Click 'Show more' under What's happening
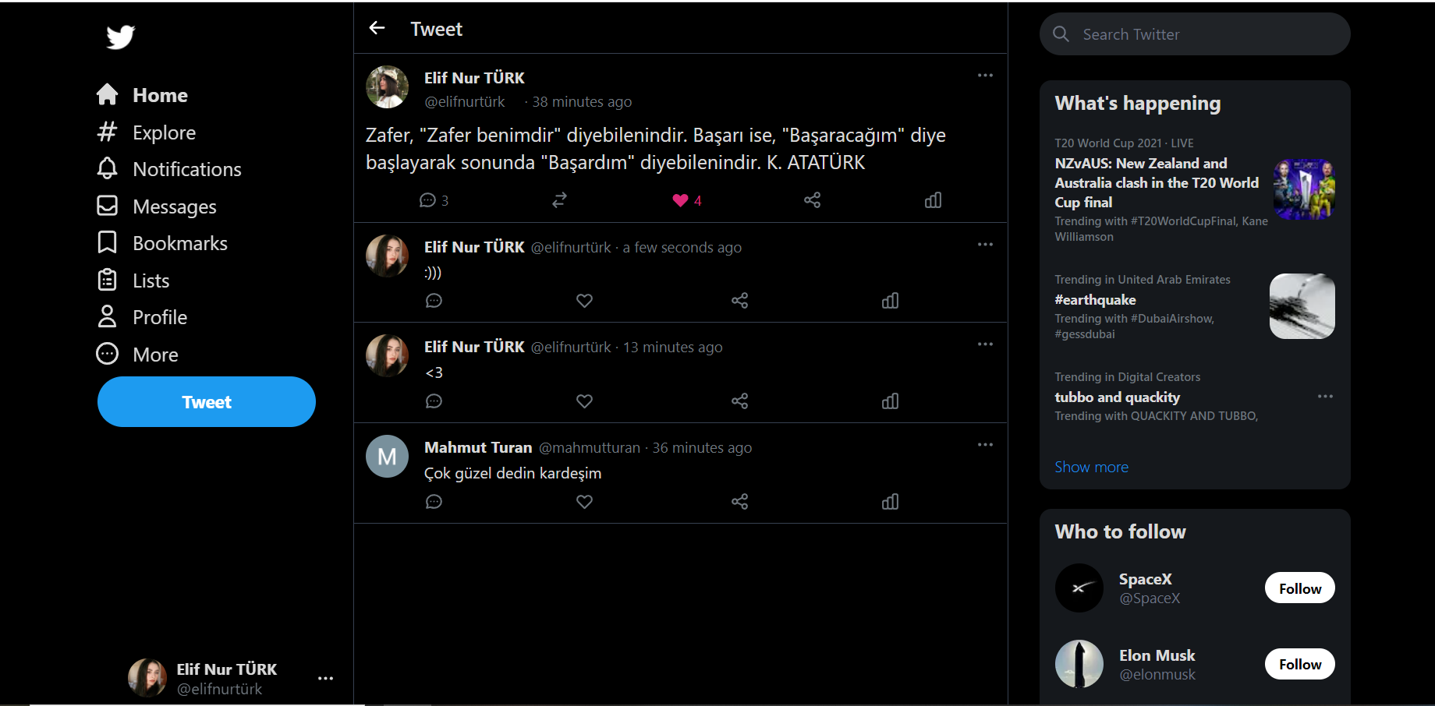The height and width of the screenshot is (706, 1435). pyautogui.click(x=1091, y=467)
